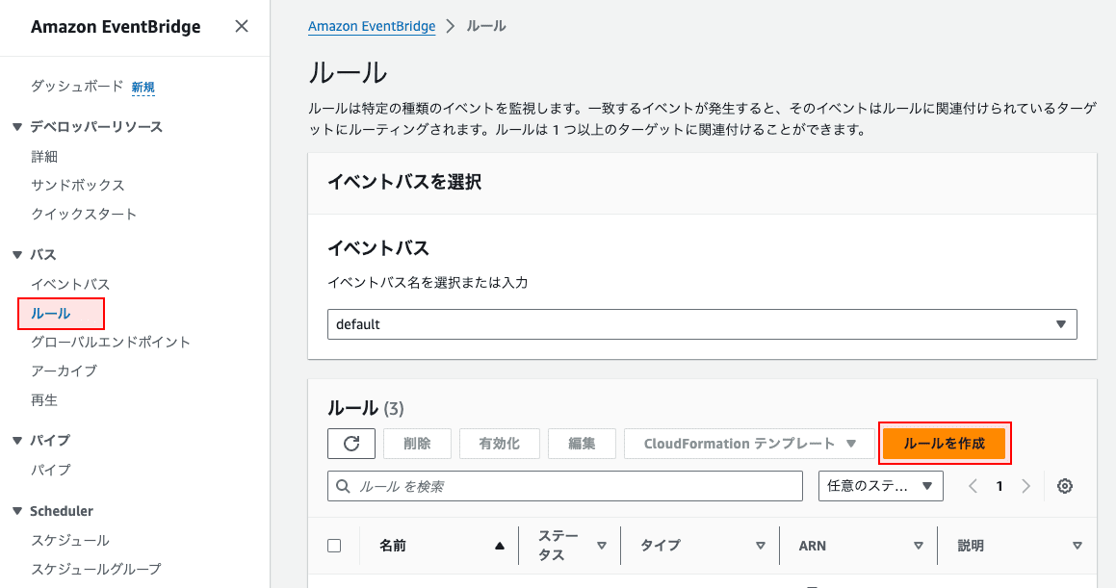Click the タイプ column header

661,546
